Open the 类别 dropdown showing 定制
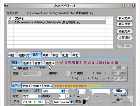The image size is (140, 106). [x=53, y=91]
